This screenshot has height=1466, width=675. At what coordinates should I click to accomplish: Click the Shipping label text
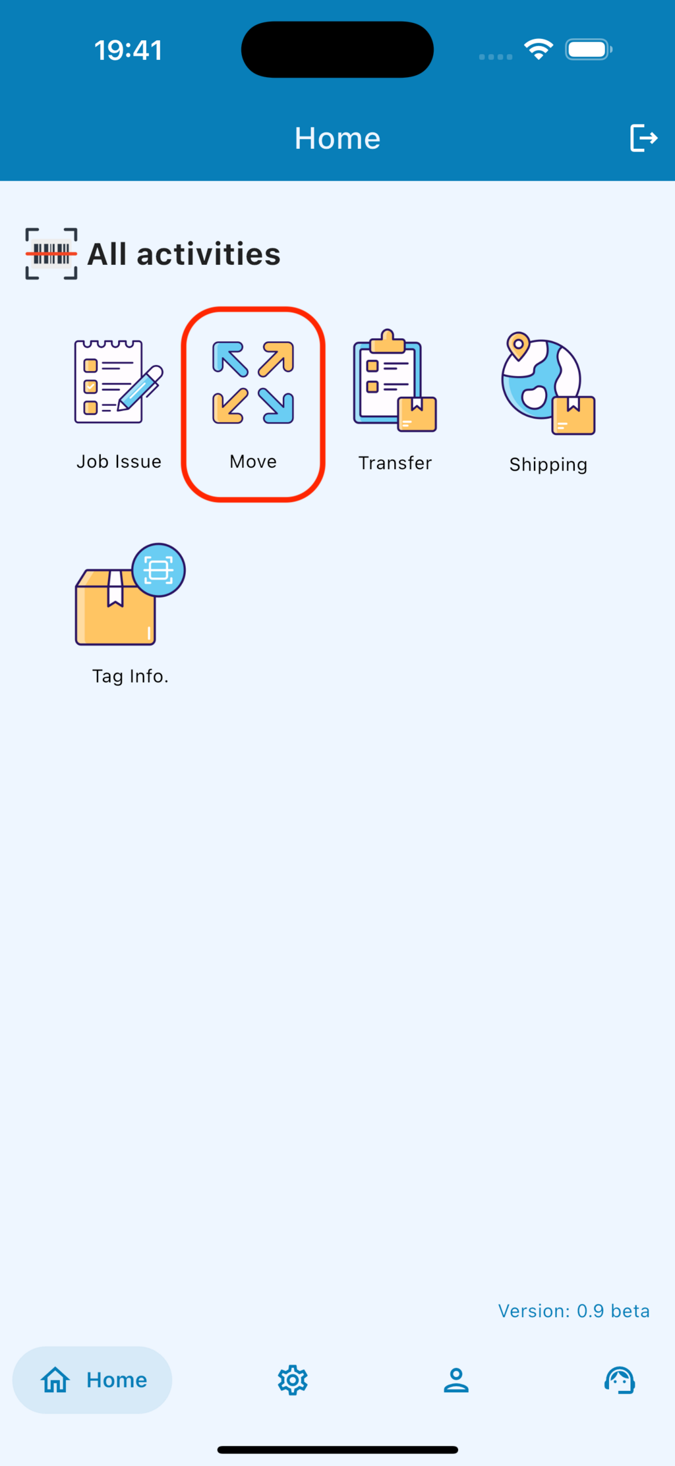click(548, 465)
